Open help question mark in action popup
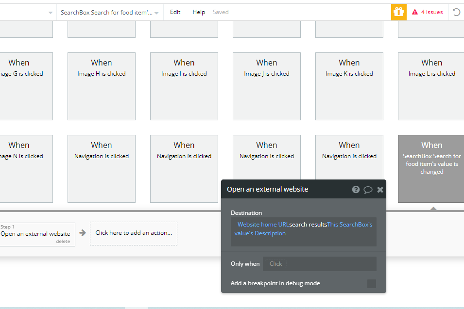This screenshot has height=309, width=464. [356, 189]
